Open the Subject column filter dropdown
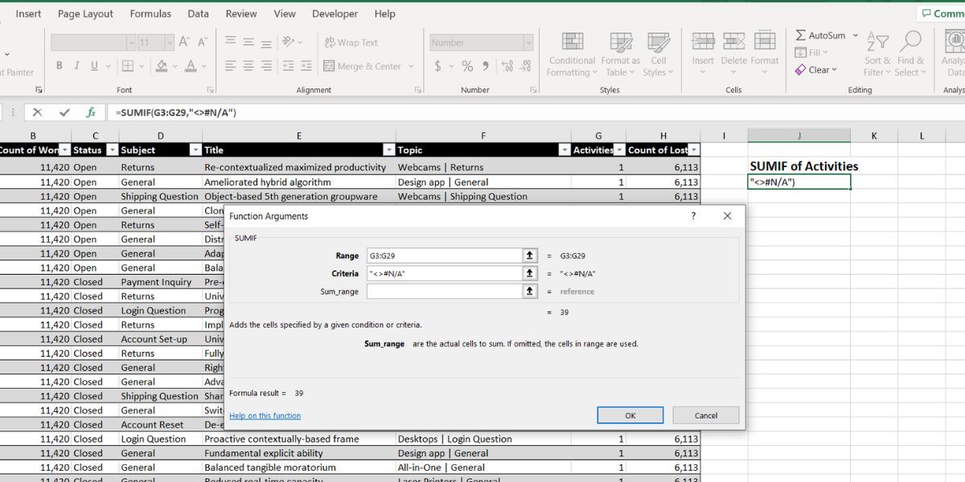The image size is (965, 482). coord(195,150)
